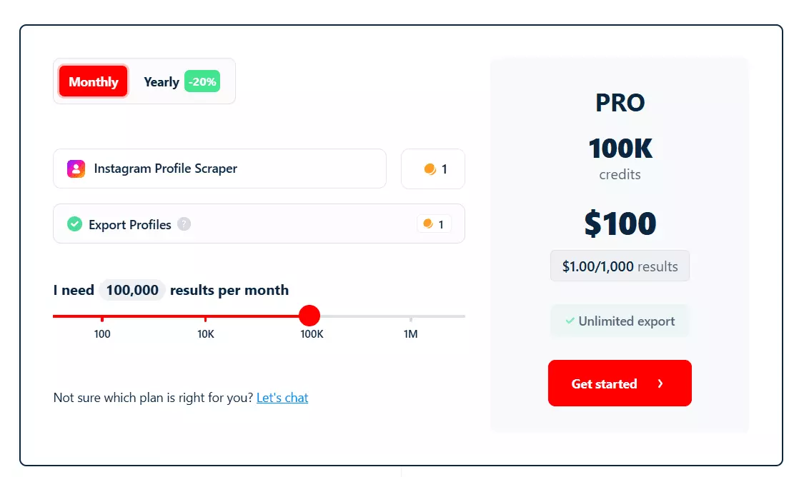Select the Monthly billing option
Viewport: 794px width, 477px height.
[93, 81]
